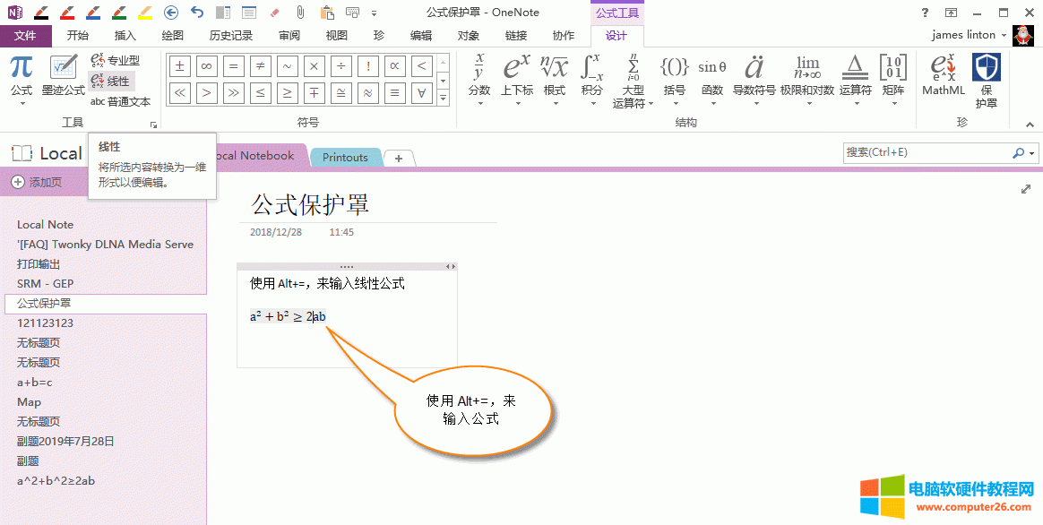Click the paperclip attach file icon
This screenshot has height=525, width=1043.
pyautogui.click(x=301, y=13)
